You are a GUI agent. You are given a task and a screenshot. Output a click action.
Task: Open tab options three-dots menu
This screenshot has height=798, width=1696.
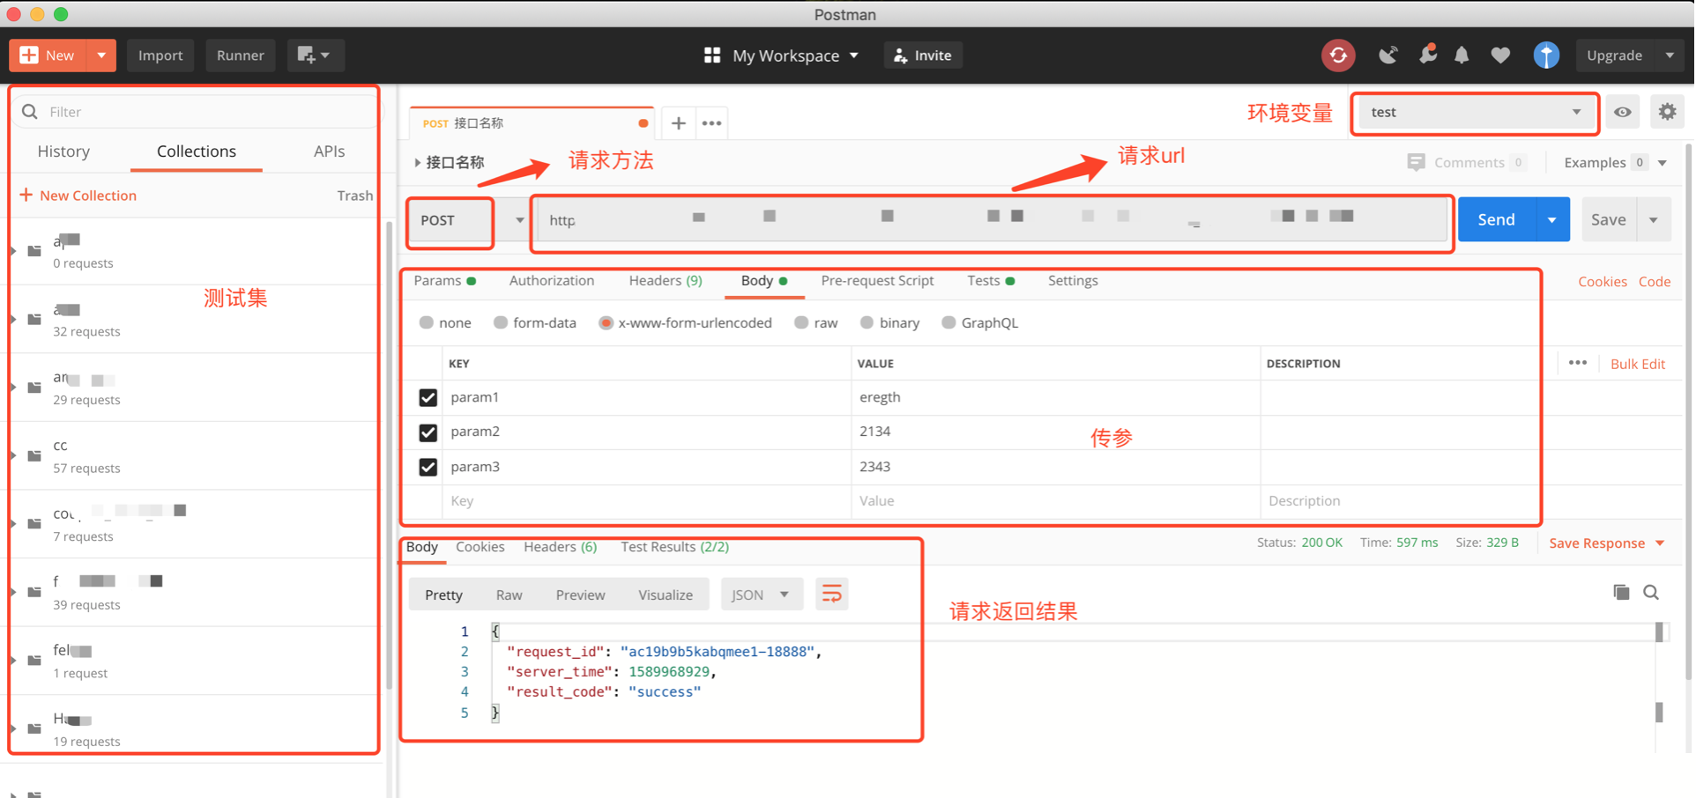pyautogui.click(x=712, y=123)
